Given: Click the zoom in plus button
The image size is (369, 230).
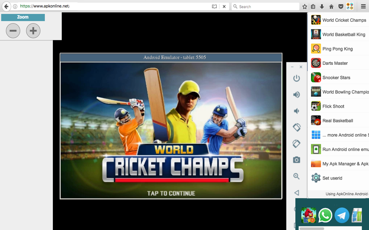Looking at the screenshot, I should tap(33, 31).
